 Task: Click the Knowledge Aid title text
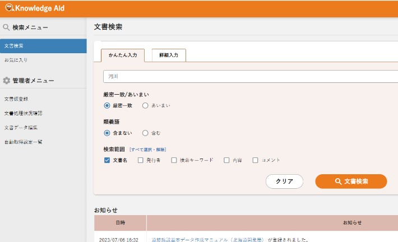tap(40, 8)
